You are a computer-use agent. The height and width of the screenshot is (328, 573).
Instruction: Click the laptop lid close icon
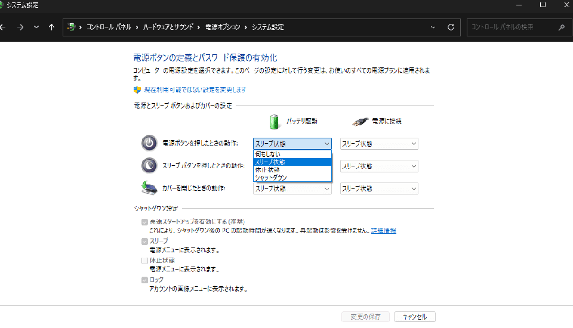click(x=149, y=188)
